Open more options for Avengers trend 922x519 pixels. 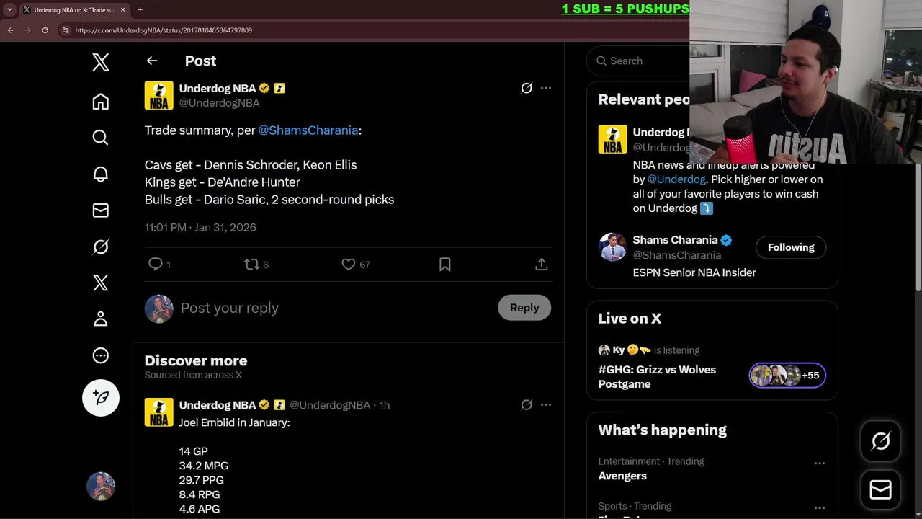[x=819, y=463]
